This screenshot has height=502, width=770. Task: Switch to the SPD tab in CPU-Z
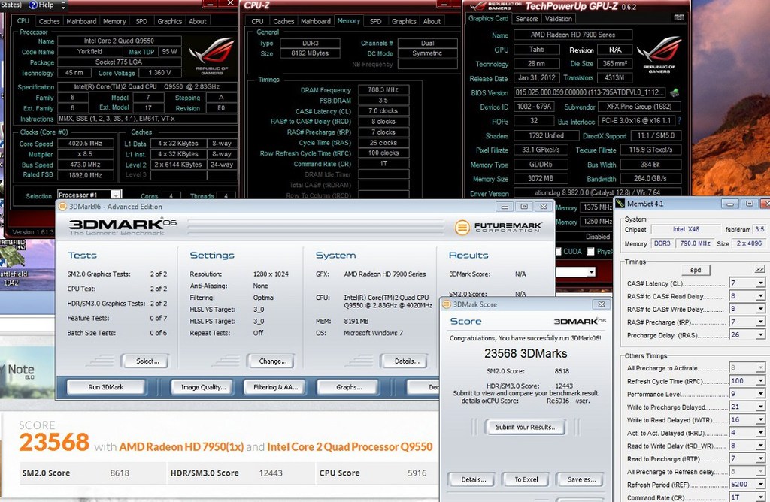pos(374,21)
